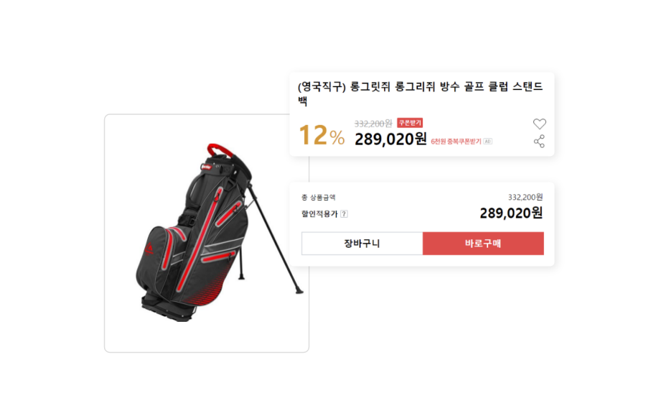Click the 289,020원 price beside the discount
The image size is (646, 411).
(390, 139)
